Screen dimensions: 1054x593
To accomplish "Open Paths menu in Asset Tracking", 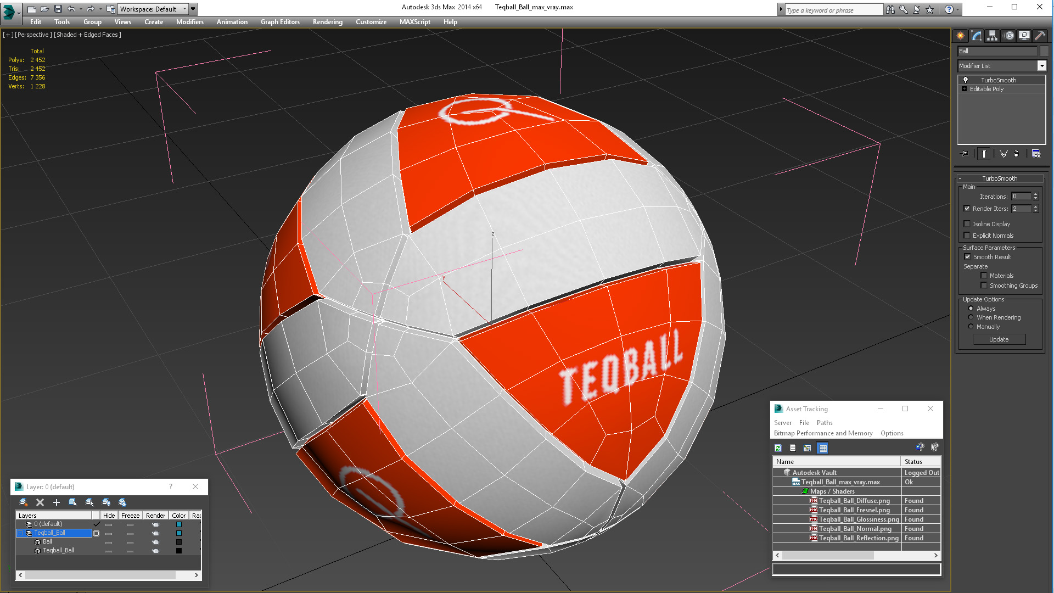I will click(x=825, y=423).
